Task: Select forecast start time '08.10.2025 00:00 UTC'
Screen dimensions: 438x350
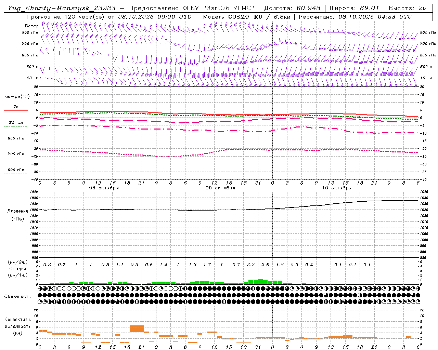Action: click(x=155, y=17)
